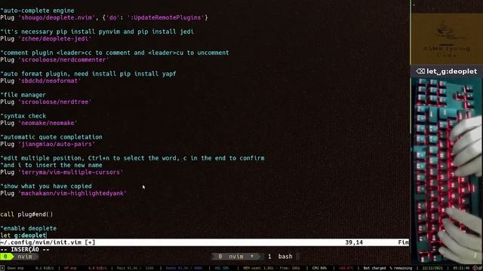Click the green tmux session indicator '0'
This screenshot has width=483, height=271.
click(x=5, y=256)
